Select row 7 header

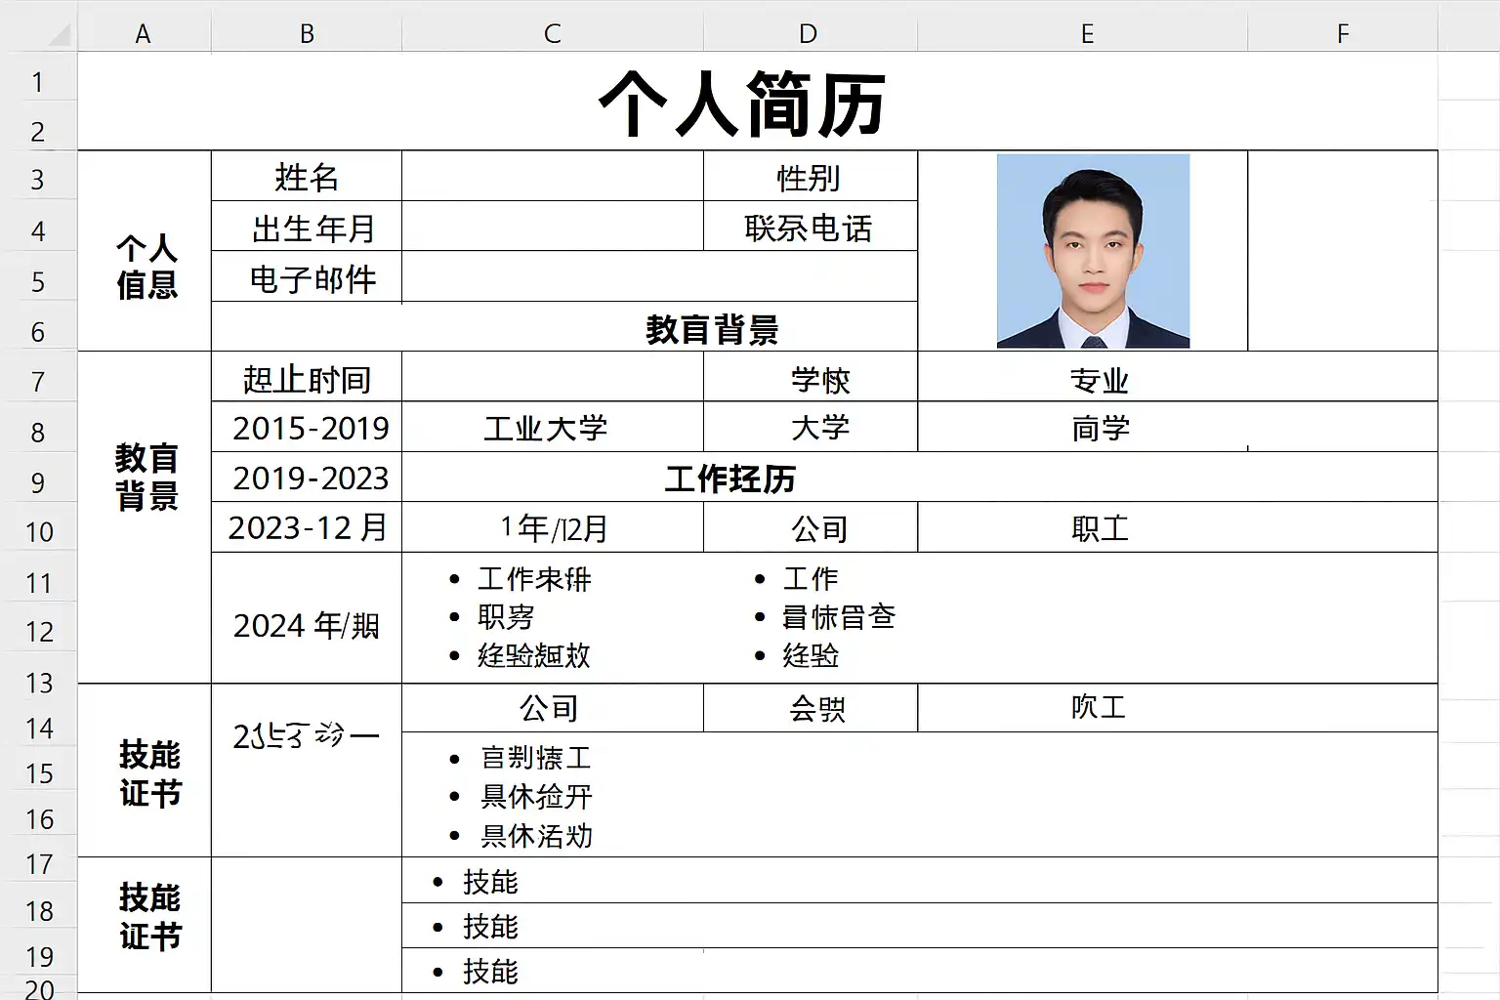(38, 381)
